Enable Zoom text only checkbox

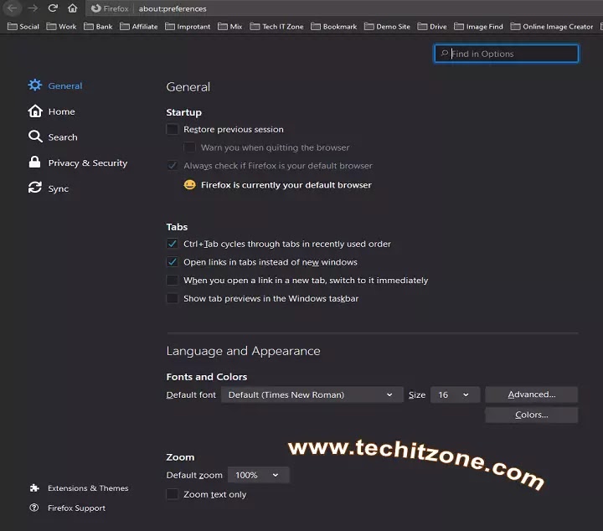(x=172, y=494)
